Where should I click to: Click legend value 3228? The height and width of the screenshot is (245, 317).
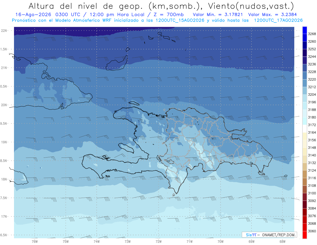(312, 72)
